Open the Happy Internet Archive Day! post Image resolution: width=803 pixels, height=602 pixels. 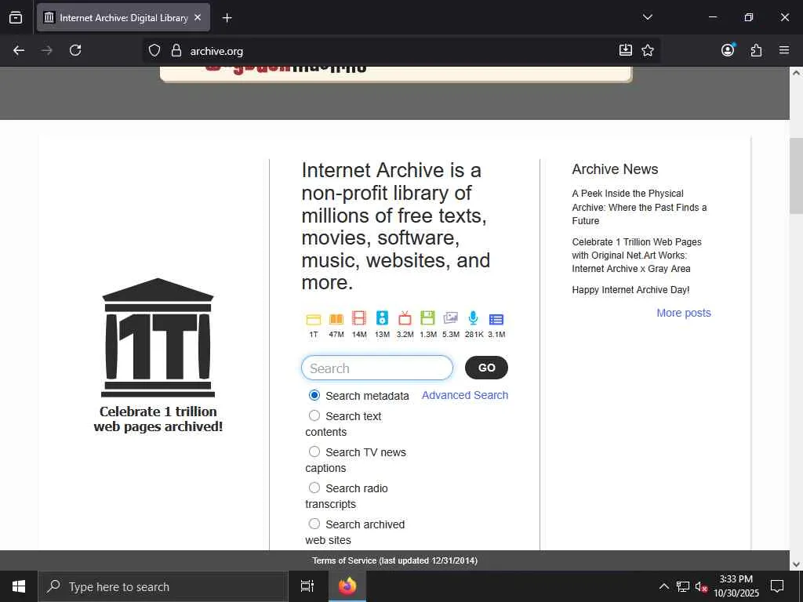tap(630, 290)
